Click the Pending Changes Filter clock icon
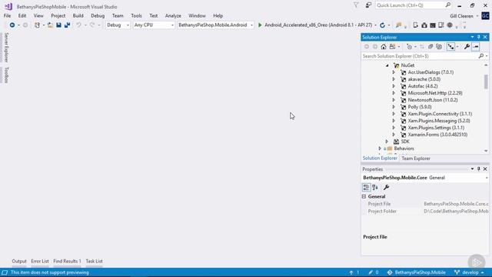This screenshot has width=492, height=277. click(409, 47)
